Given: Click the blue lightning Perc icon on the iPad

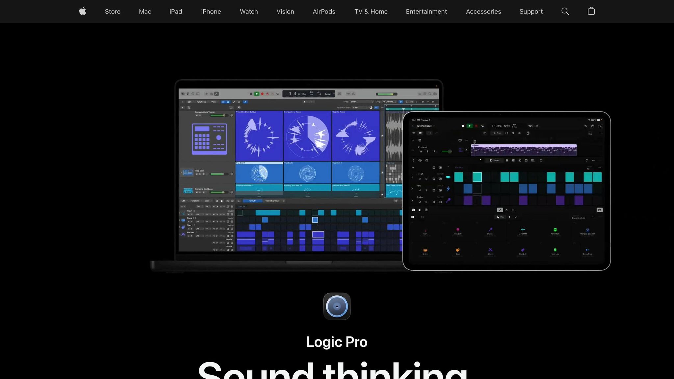Looking at the screenshot, I should click(x=448, y=189).
